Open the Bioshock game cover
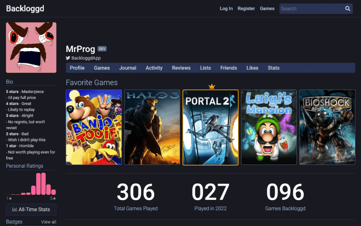This screenshot has height=226, width=361. tap(327, 127)
